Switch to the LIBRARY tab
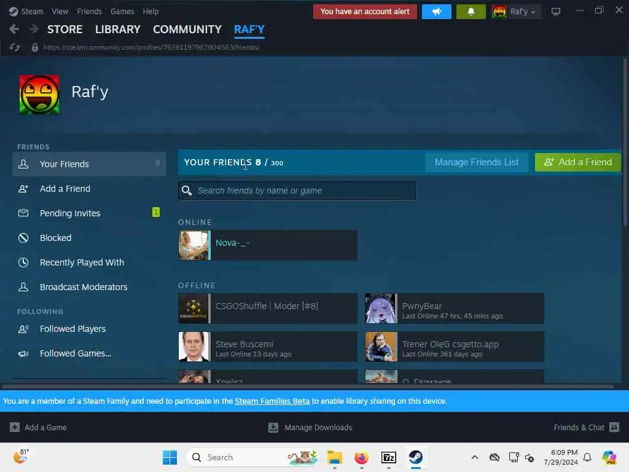 point(117,29)
